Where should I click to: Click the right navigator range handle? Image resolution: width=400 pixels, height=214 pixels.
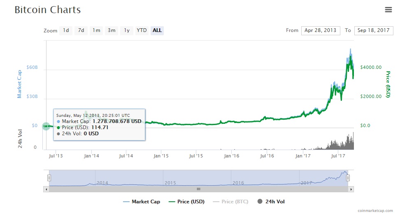[x=348, y=178]
